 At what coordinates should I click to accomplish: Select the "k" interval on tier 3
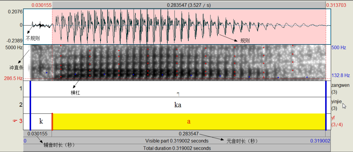click(41, 122)
